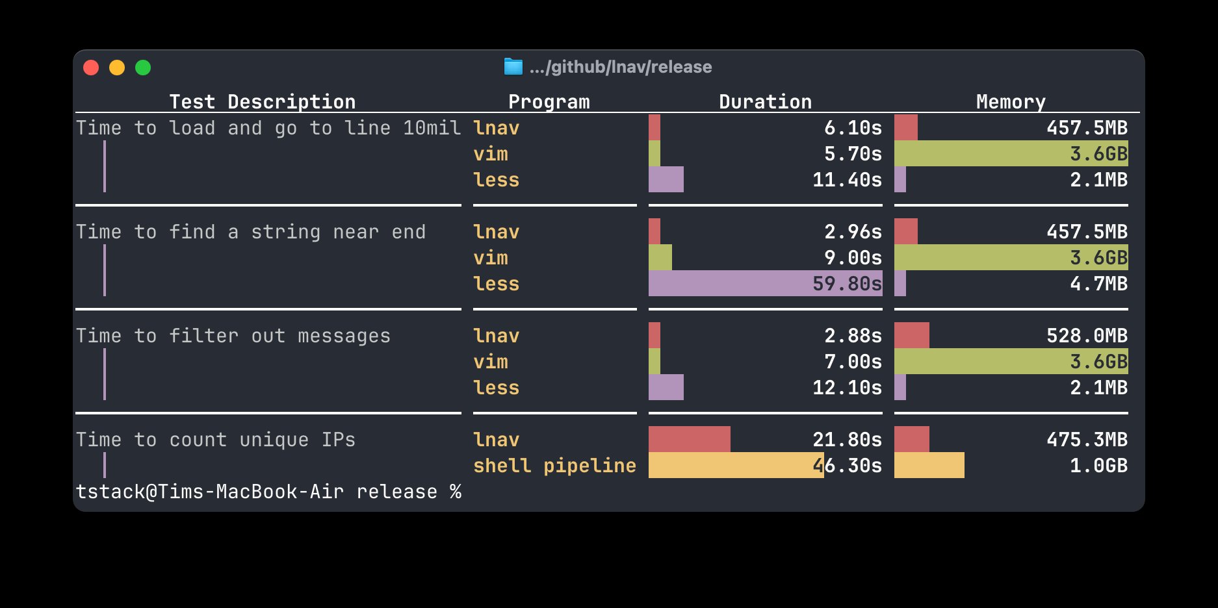
Task: Click the red close window button
Action: point(91,68)
